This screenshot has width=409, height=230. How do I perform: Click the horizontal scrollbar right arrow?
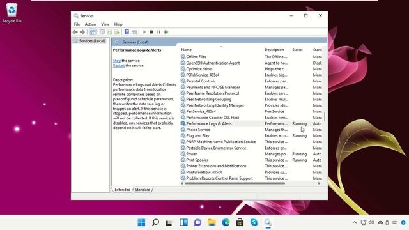point(319,183)
